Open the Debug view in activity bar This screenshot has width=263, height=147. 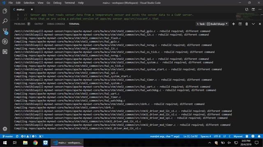5,42
